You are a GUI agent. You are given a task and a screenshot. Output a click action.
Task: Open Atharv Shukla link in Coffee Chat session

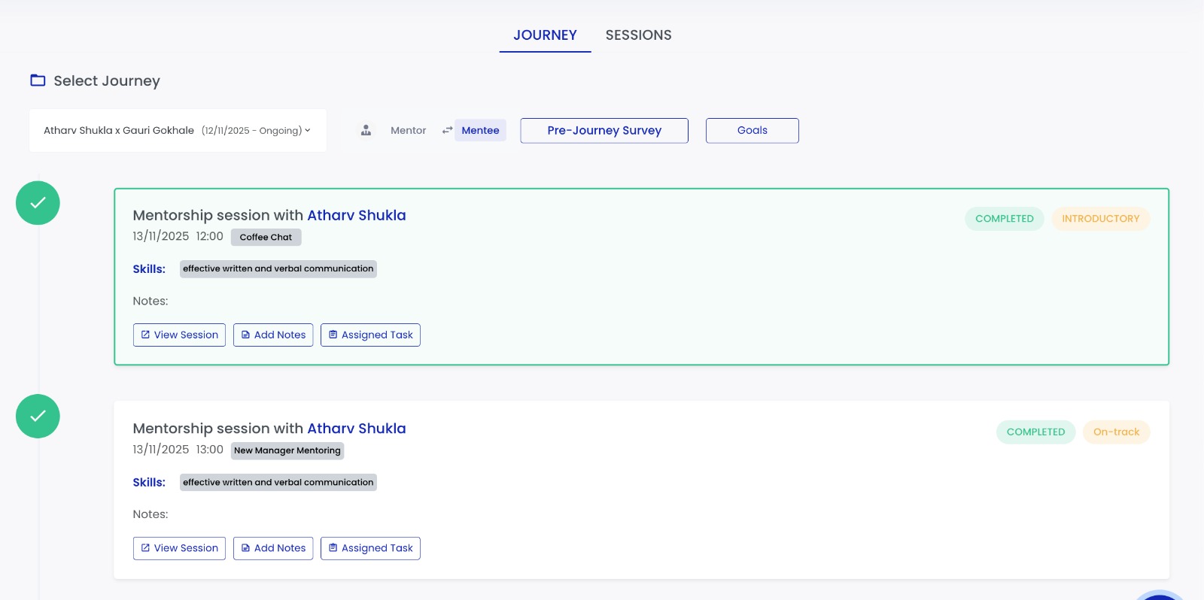pos(357,215)
